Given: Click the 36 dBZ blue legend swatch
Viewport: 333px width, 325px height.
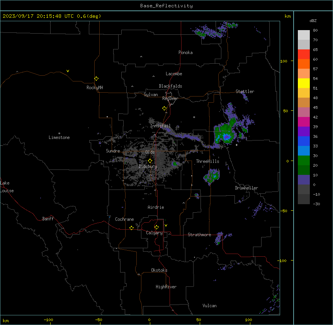Looking at the screenshot, I should [304, 141].
